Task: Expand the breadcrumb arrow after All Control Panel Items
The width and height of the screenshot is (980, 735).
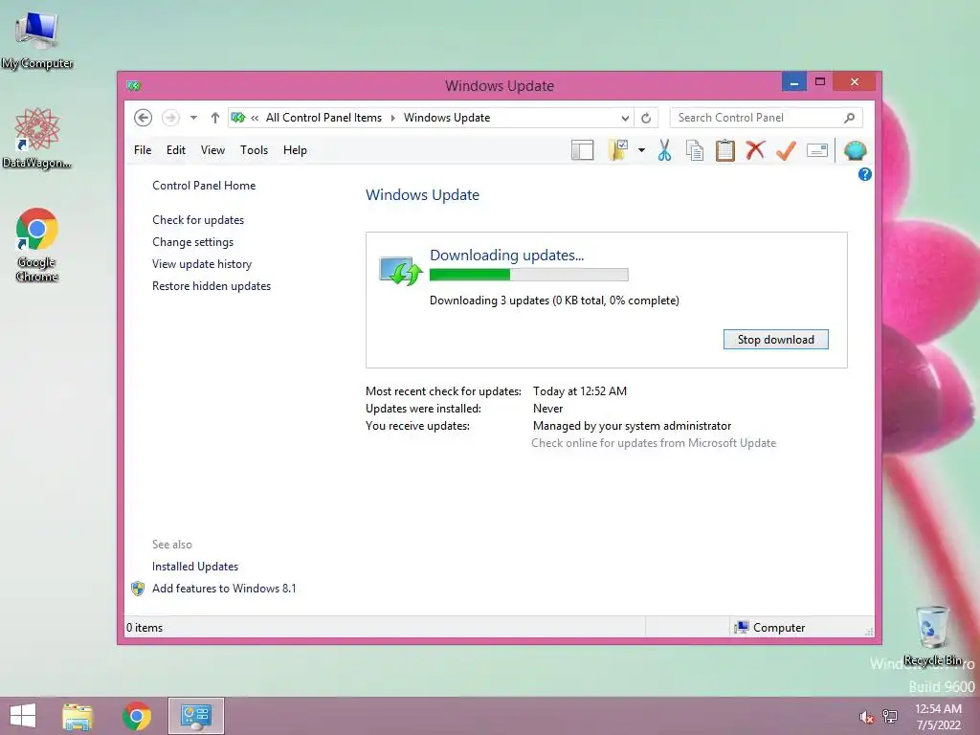Action: point(393,118)
